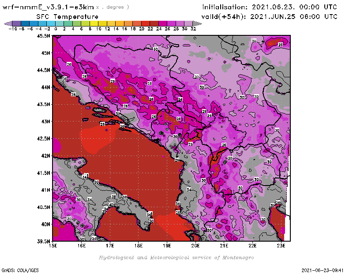Click the '44.5N' latitude axis label
Image resolution: width=353 pixels, height=273 pixels.
click(43, 70)
